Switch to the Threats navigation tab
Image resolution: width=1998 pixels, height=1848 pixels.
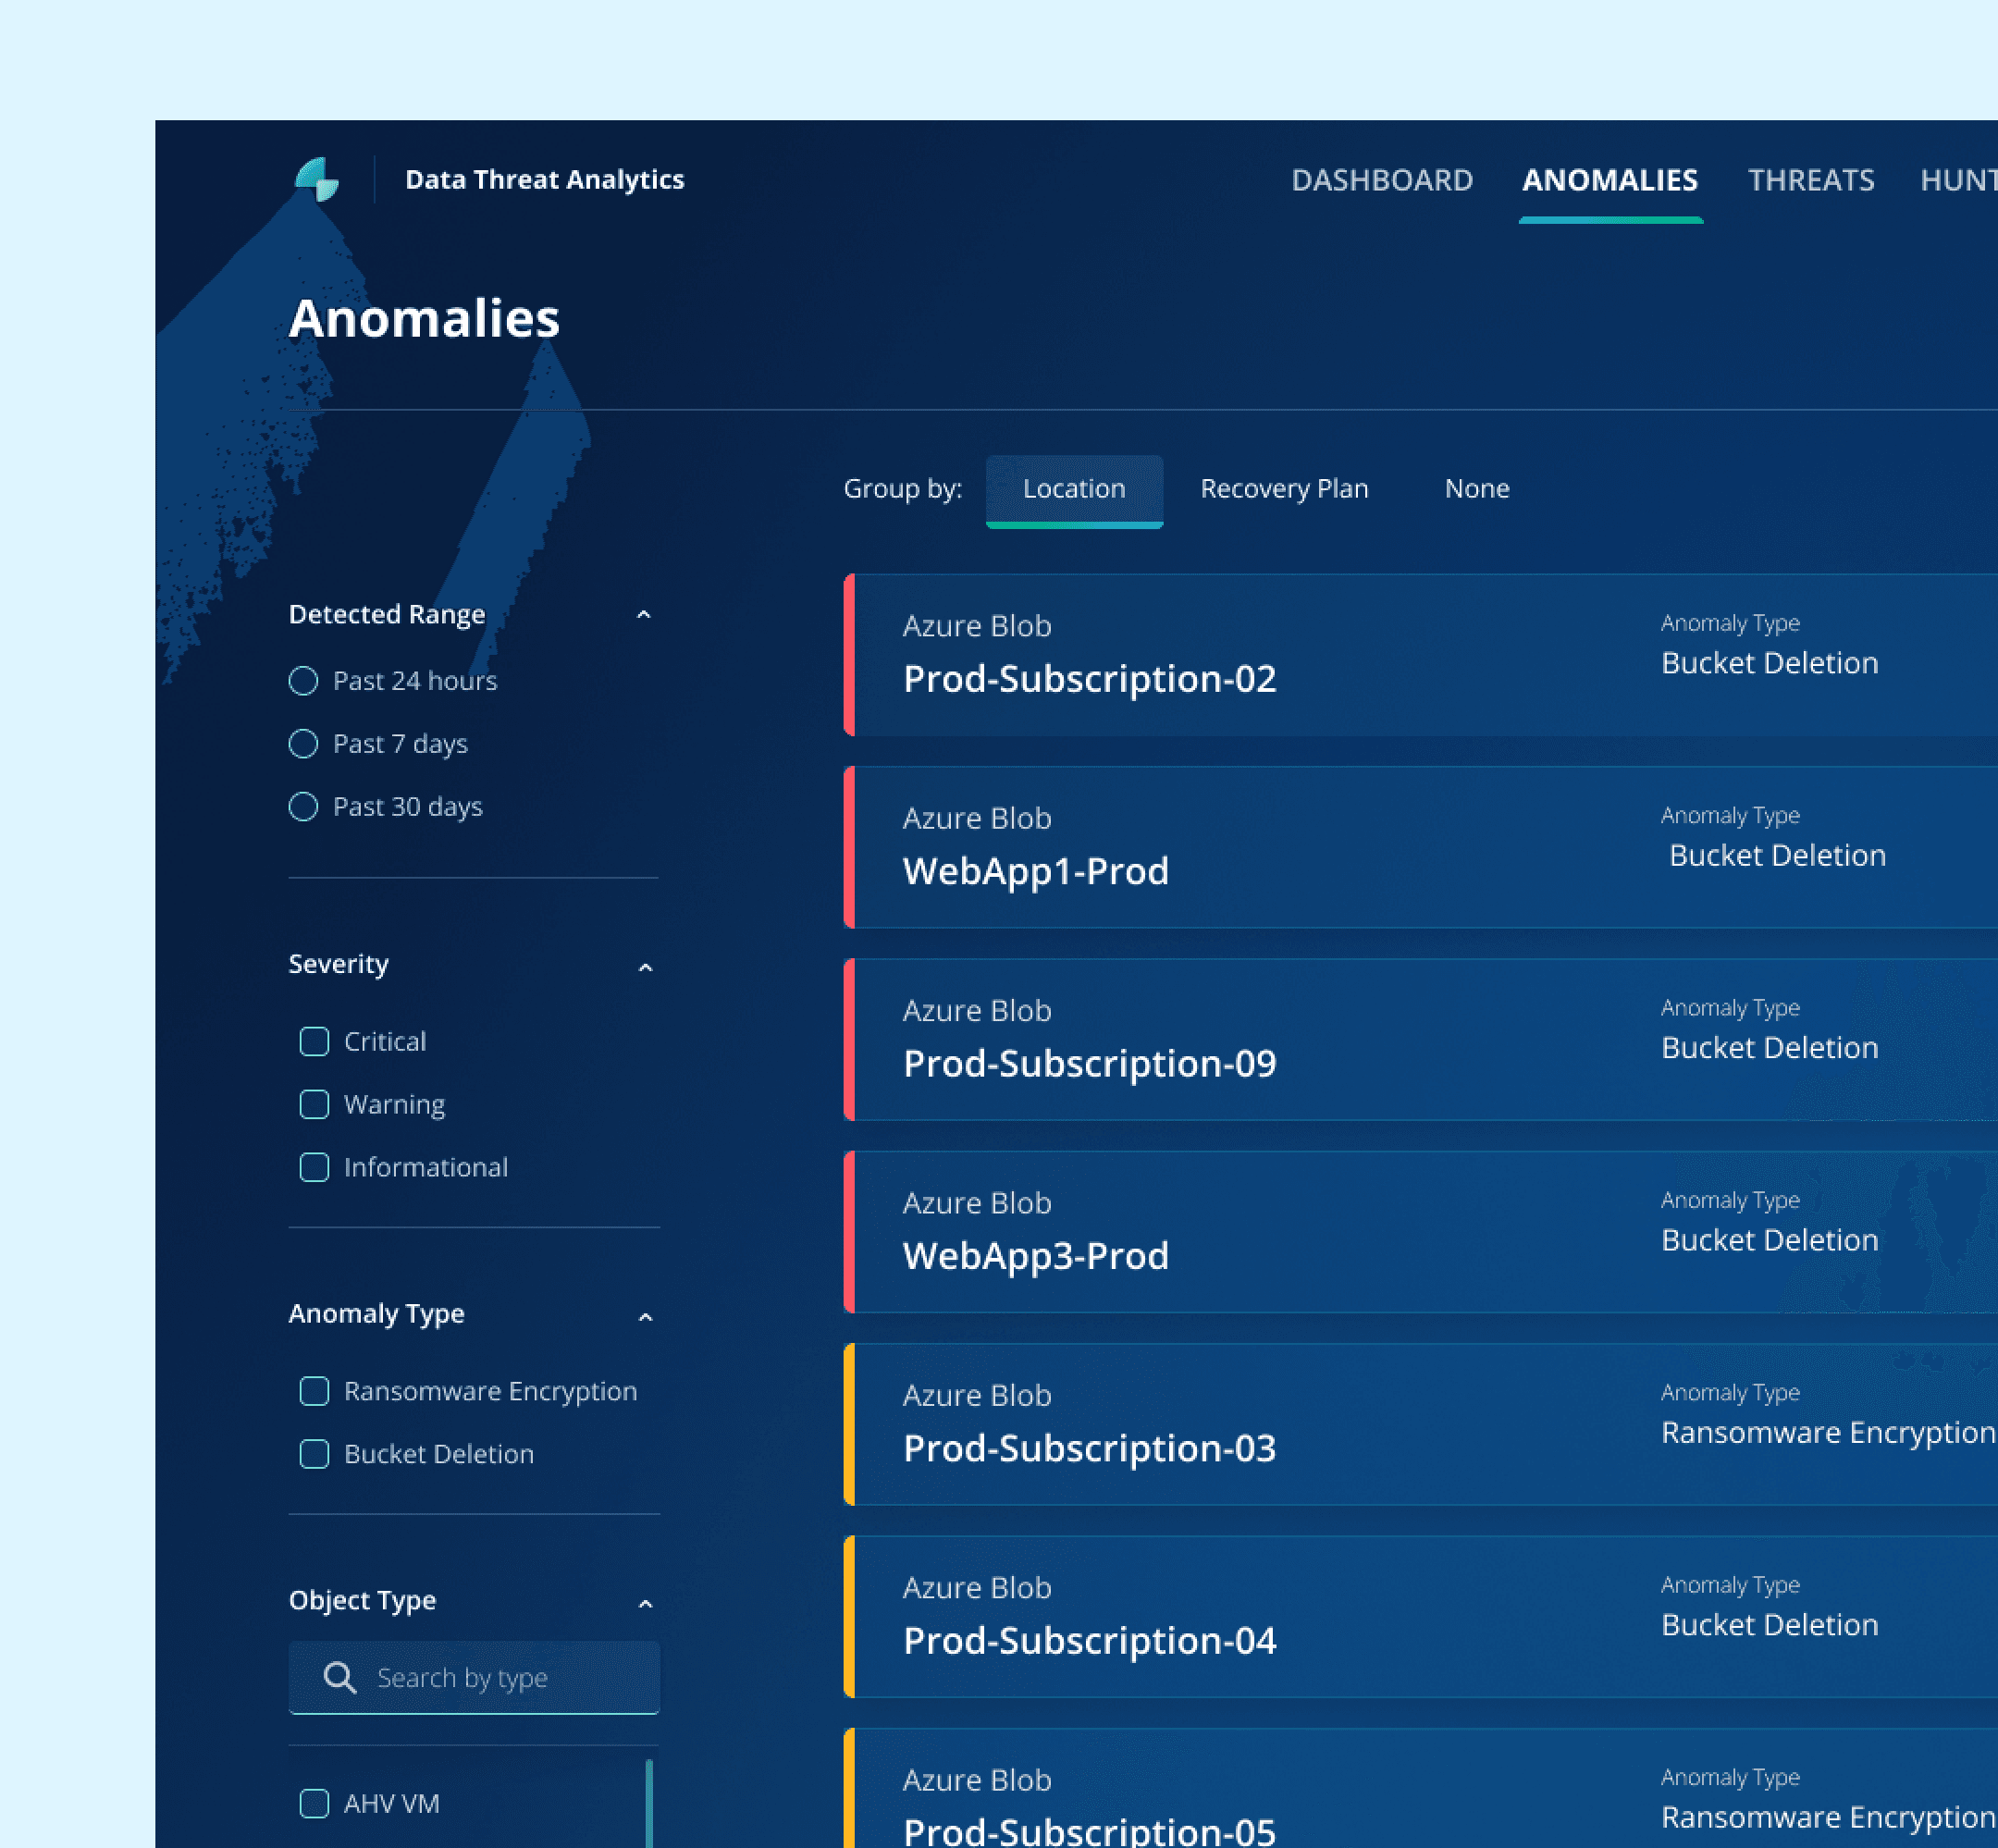tap(1810, 180)
